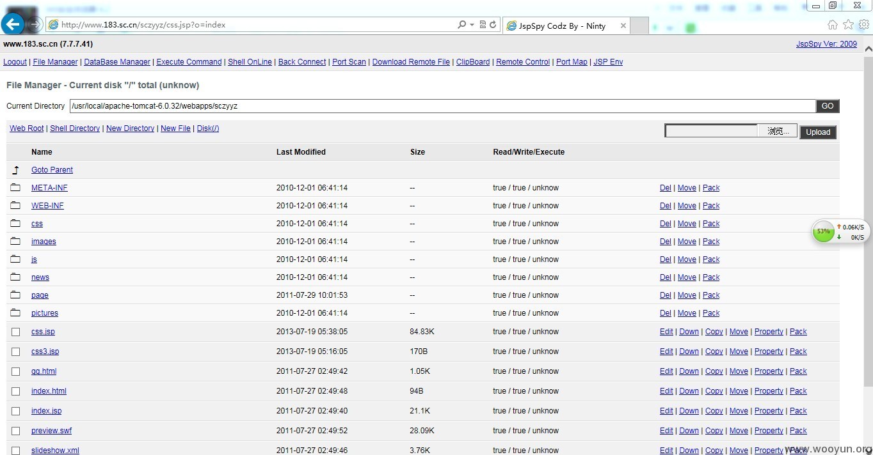
Task: Open a new blank browser tab
Action: point(639,26)
